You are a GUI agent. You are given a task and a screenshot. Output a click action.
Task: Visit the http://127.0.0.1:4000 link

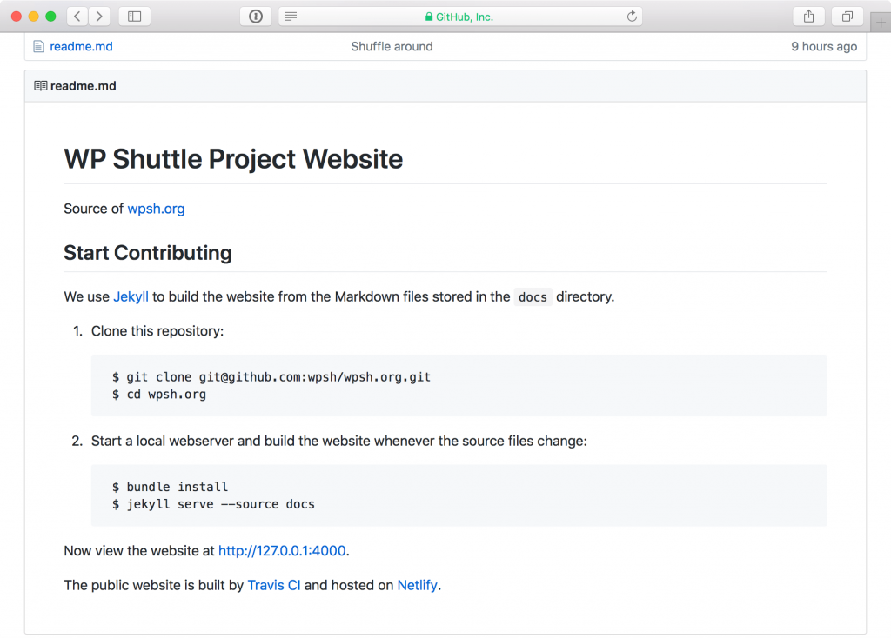click(282, 550)
